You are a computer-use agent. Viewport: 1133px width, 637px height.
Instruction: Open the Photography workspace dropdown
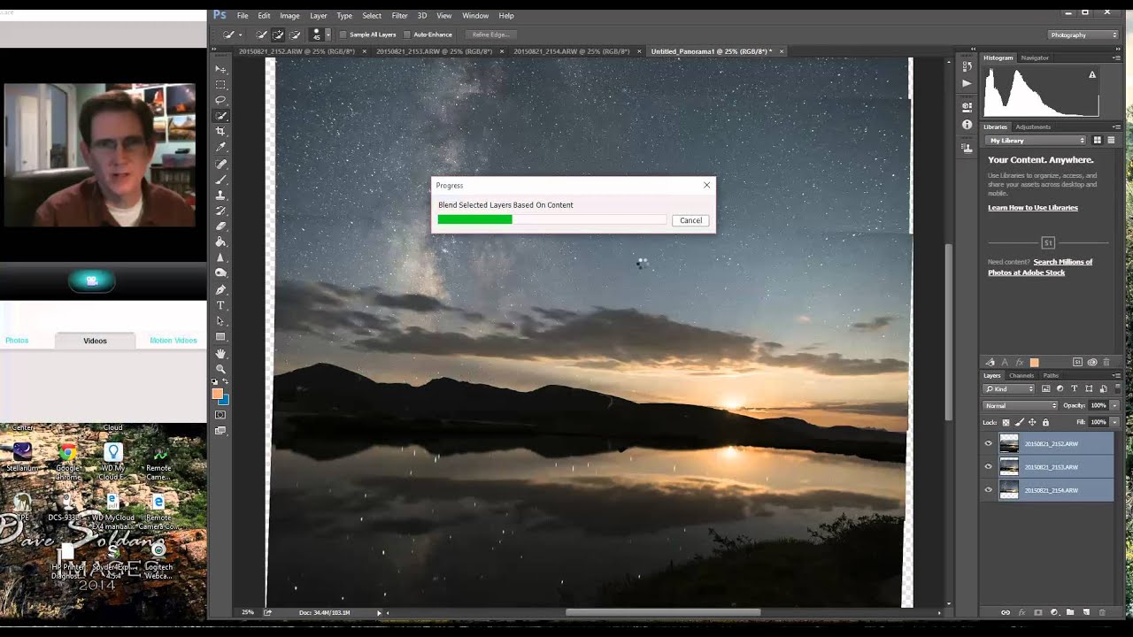tap(1083, 35)
